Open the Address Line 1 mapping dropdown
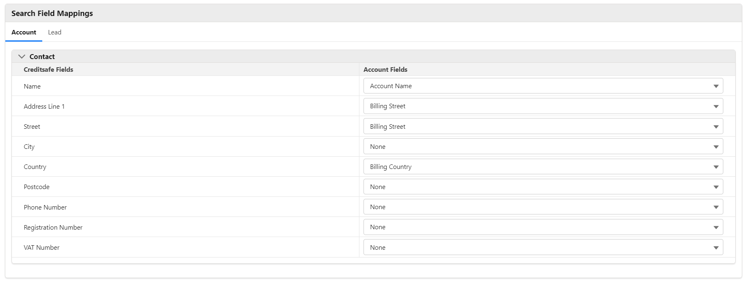 543,106
